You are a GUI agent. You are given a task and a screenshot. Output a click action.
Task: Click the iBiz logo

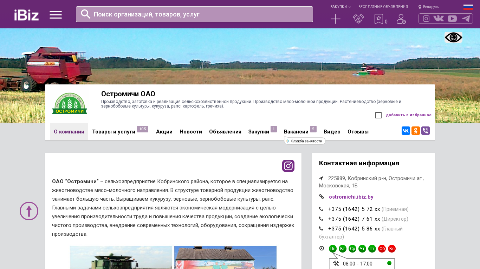(x=26, y=15)
